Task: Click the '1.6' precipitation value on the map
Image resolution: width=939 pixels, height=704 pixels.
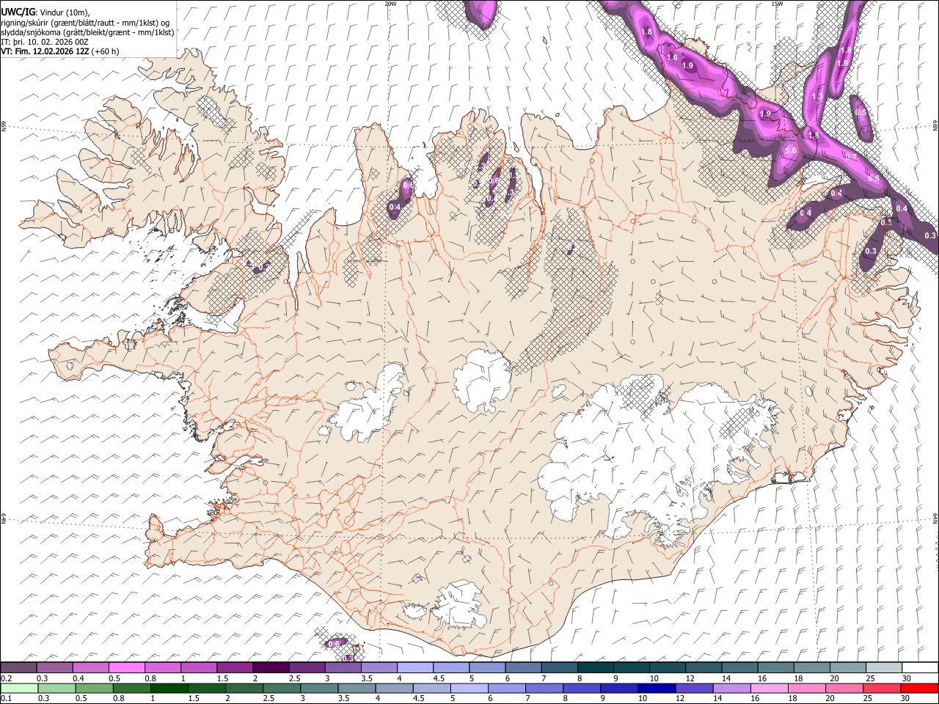Action: coord(672,57)
